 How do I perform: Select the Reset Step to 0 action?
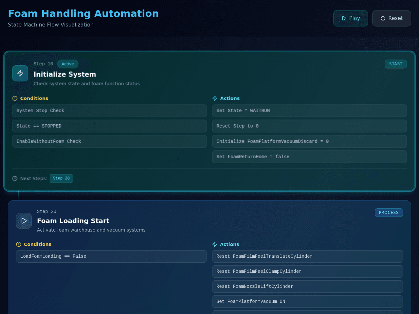[309, 126]
